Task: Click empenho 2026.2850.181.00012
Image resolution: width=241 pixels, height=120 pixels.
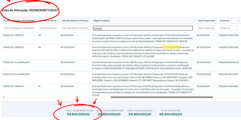Action: coord(228,74)
